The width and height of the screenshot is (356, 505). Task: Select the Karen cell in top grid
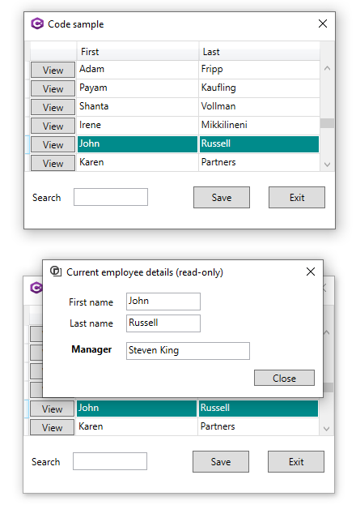click(138, 162)
